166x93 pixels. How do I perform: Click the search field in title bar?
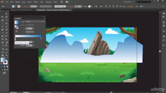tap(143, 2)
